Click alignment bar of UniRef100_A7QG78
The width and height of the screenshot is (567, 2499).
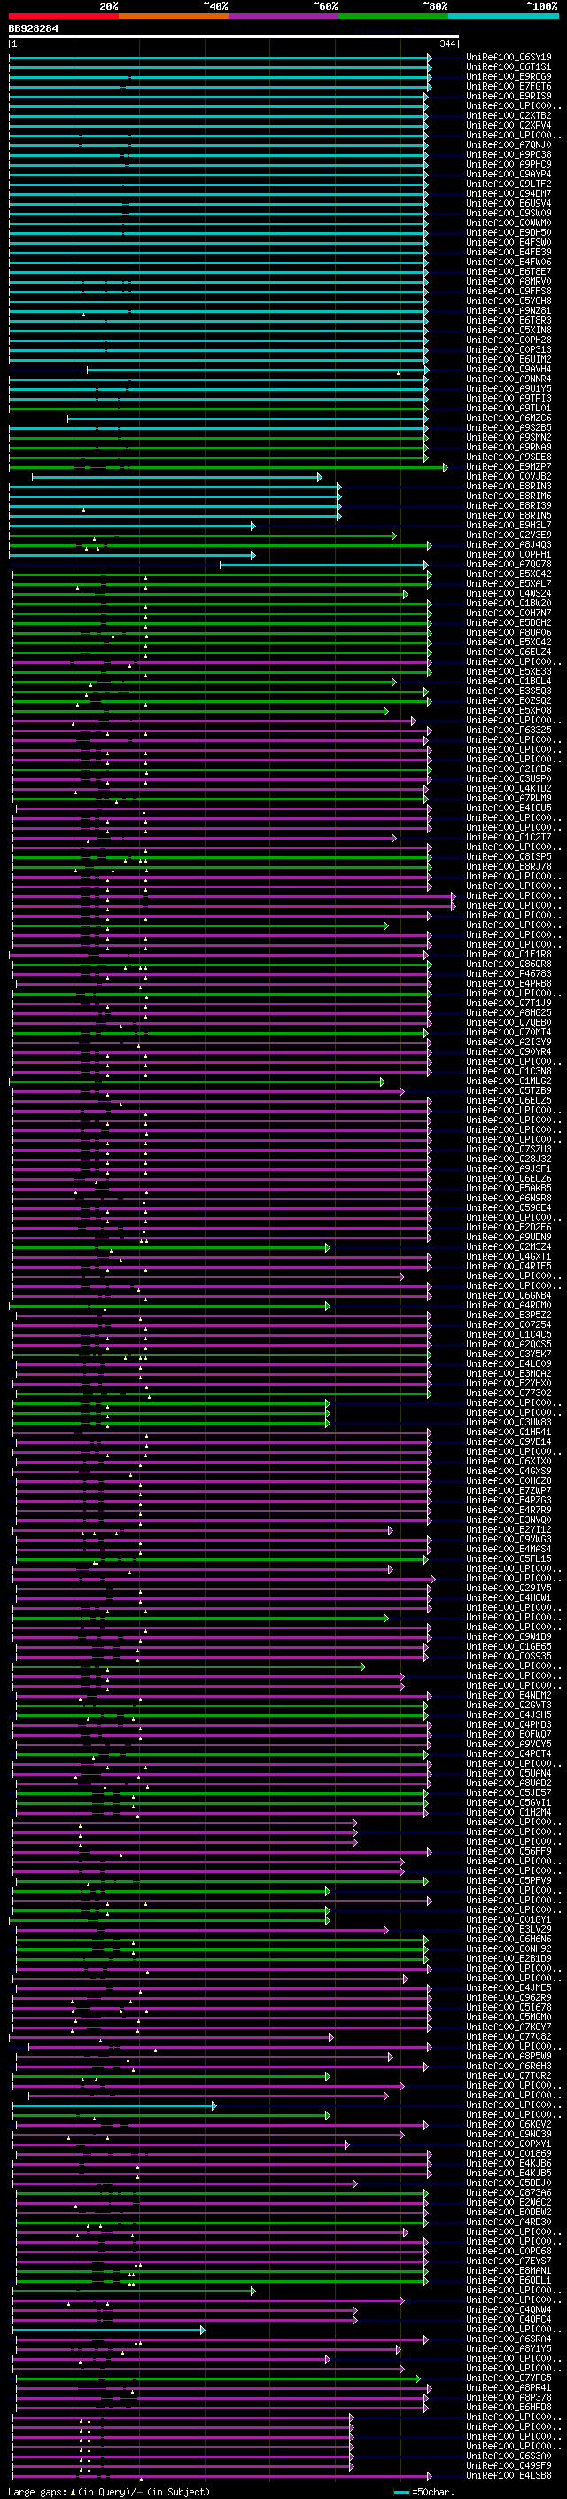point(323,565)
